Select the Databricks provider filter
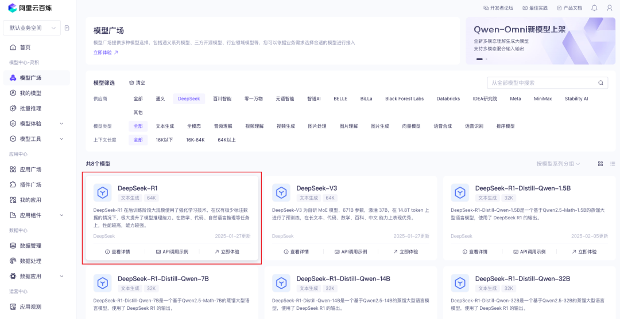620x319 pixels. [x=448, y=99]
